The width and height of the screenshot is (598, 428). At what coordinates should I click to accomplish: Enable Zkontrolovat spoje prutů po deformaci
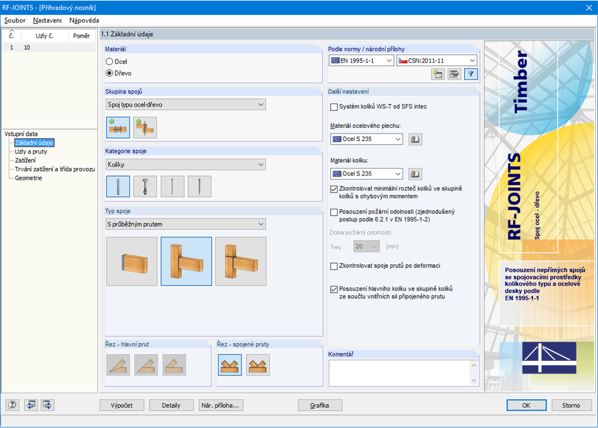coord(334,266)
